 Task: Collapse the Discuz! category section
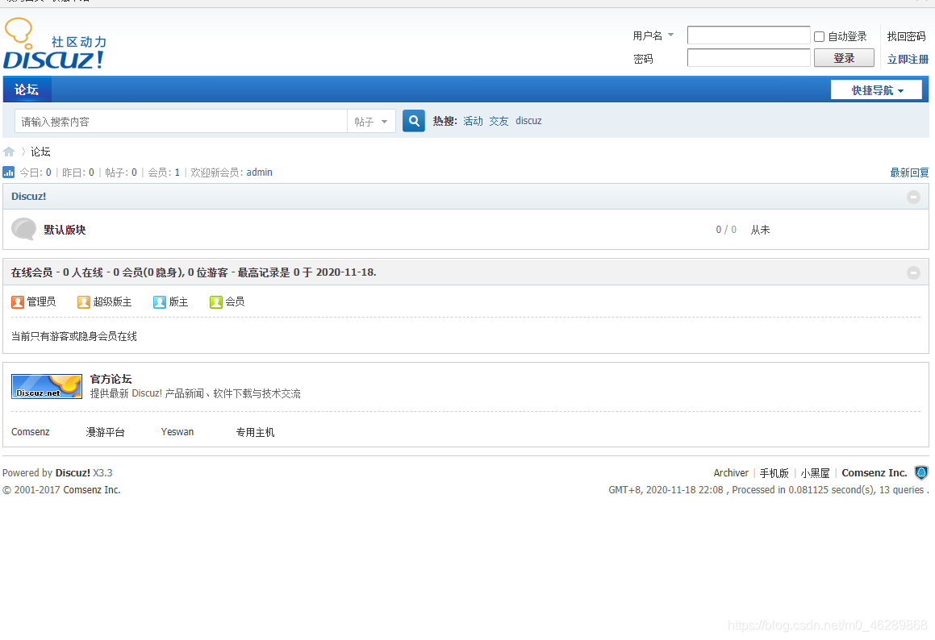[913, 197]
